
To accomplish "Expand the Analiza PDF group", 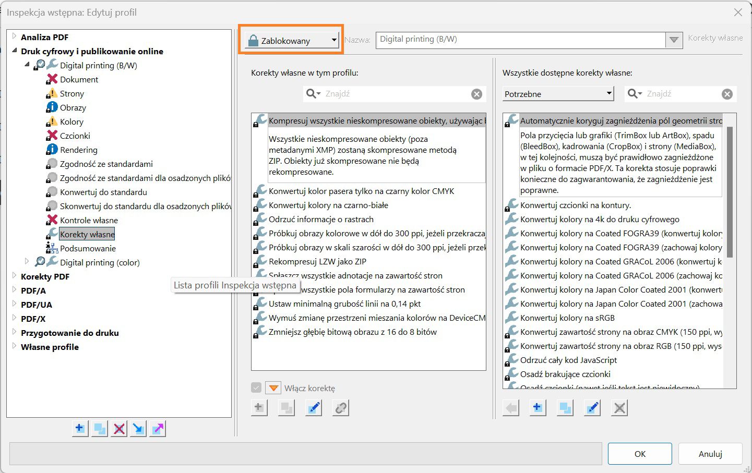I will (x=14, y=37).
